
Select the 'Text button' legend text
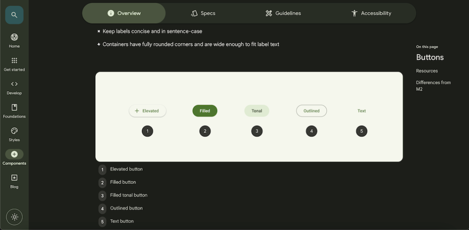122,221
